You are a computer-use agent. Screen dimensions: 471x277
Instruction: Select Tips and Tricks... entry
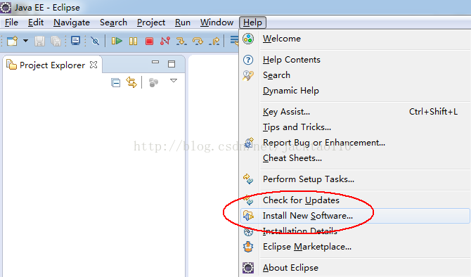coord(355,127)
